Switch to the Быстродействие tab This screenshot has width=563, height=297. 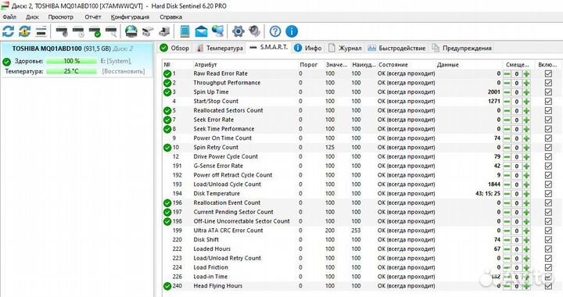[x=396, y=48]
